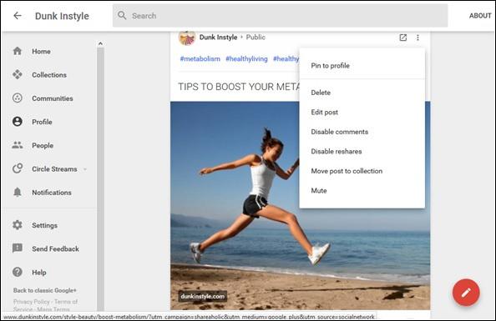The image size is (496, 321).
Task: Click the sidebar scroll up arrow
Action: coord(100,43)
